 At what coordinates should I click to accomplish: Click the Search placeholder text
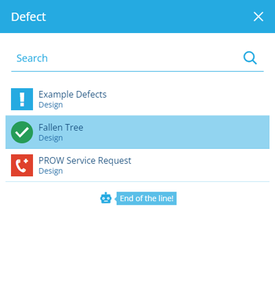[x=32, y=59]
